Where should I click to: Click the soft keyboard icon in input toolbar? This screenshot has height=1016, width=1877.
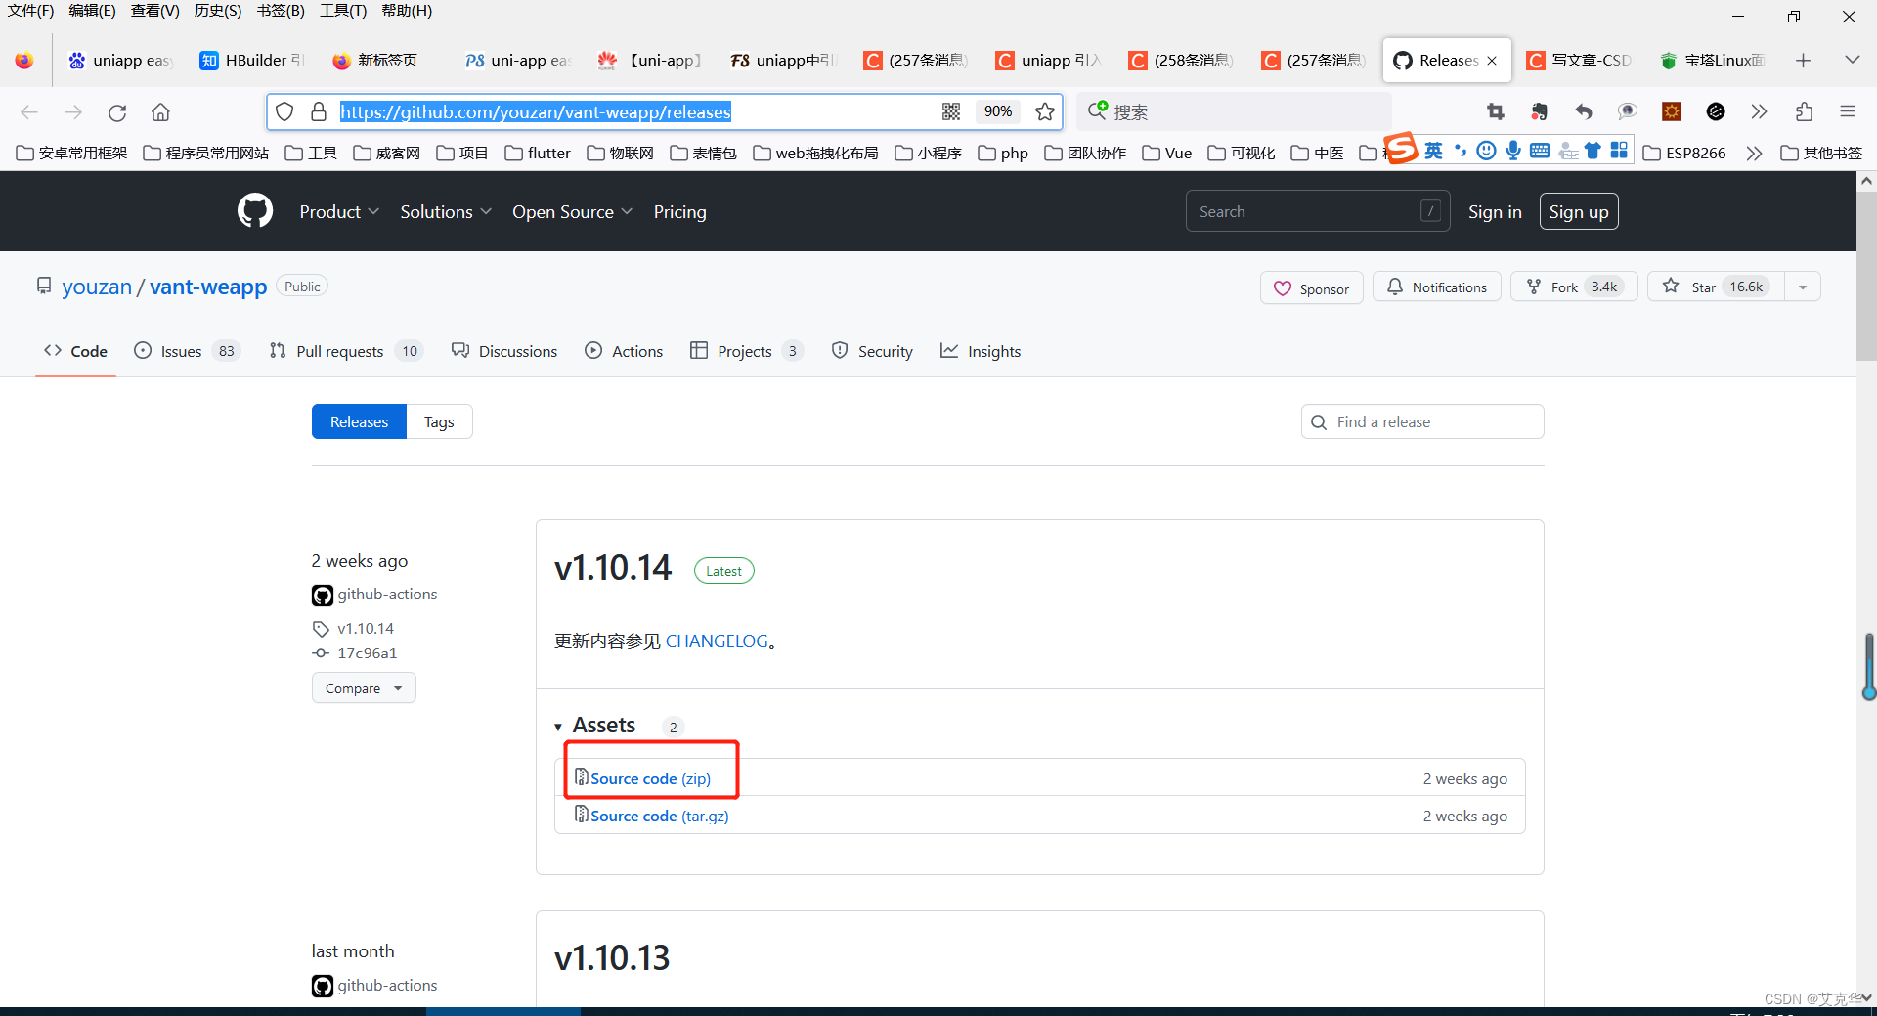coord(1540,151)
